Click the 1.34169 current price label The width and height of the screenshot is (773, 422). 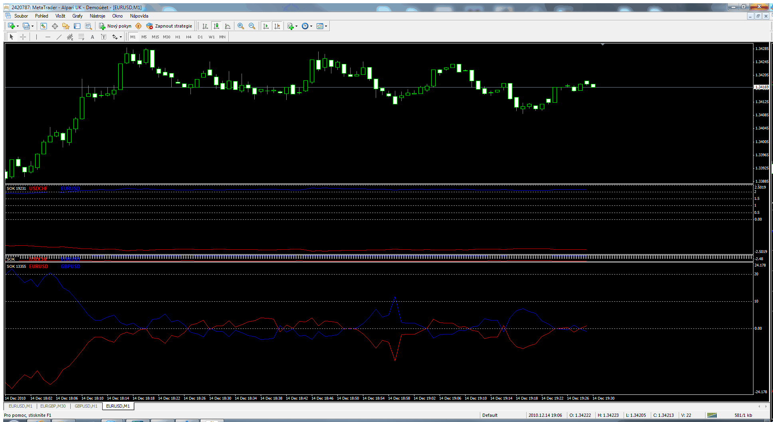(761, 87)
